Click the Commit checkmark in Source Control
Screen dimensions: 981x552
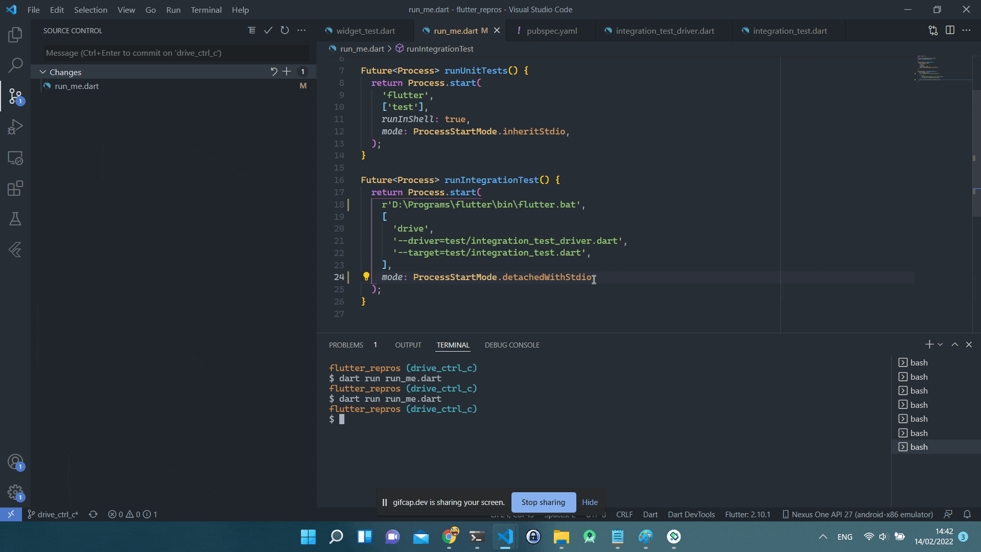268,31
